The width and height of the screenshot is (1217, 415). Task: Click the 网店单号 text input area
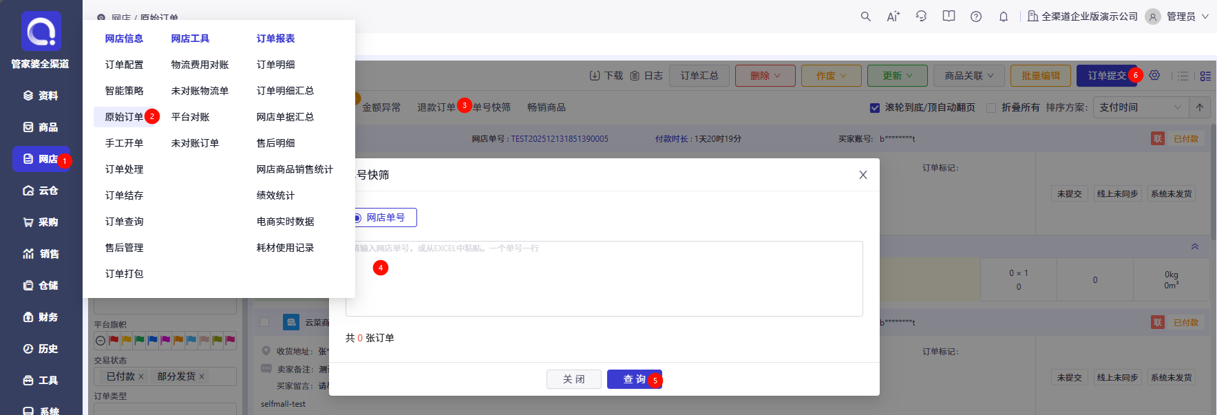pyautogui.click(x=604, y=279)
